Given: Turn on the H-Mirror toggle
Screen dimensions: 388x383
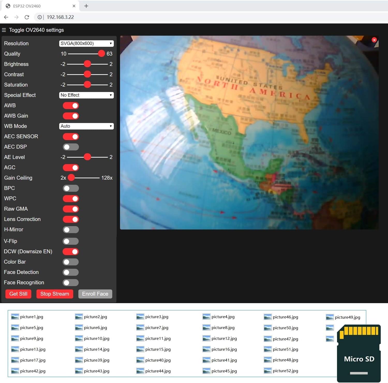Looking at the screenshot, I should pos(71,229).
